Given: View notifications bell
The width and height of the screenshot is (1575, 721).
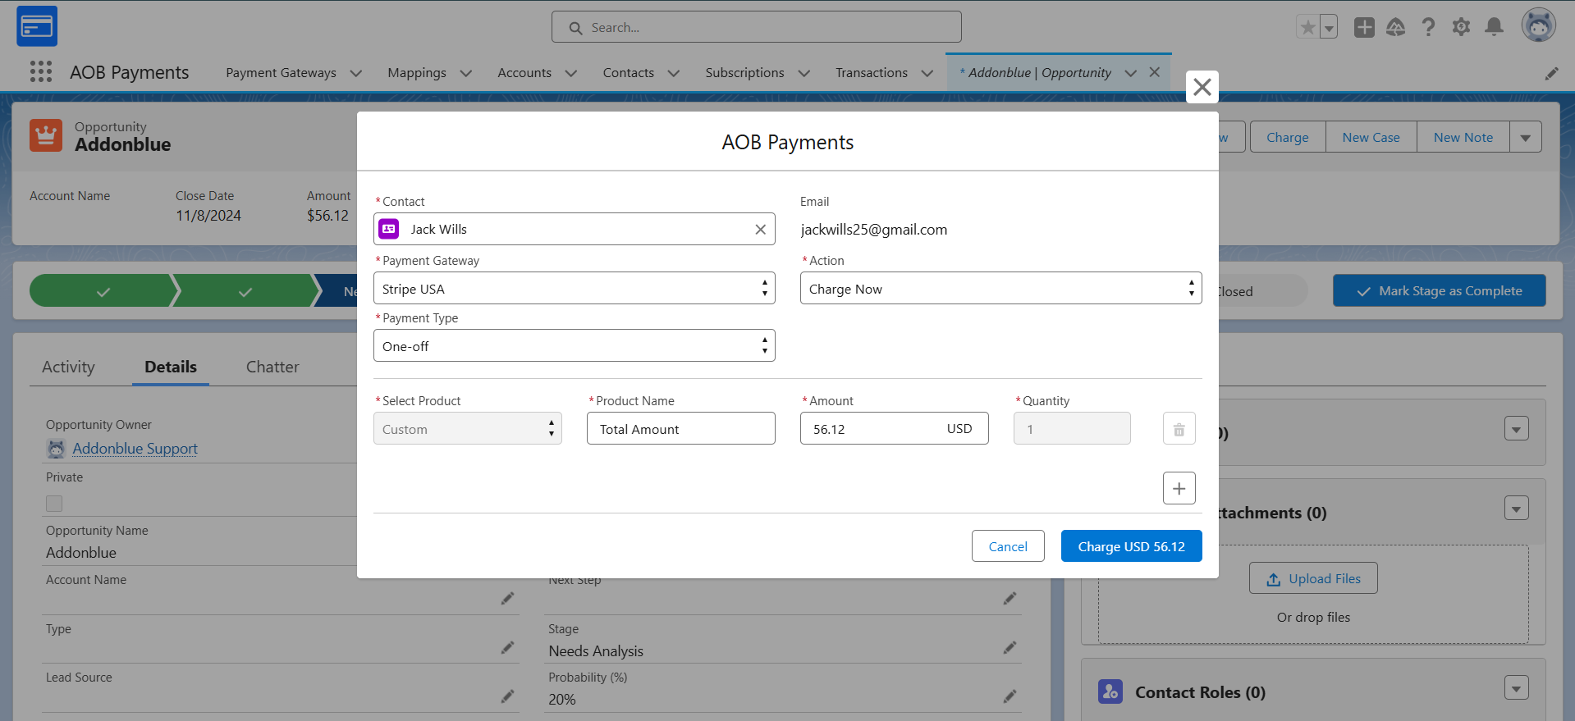Looking at the screenshot, I should click(1495, 27).
